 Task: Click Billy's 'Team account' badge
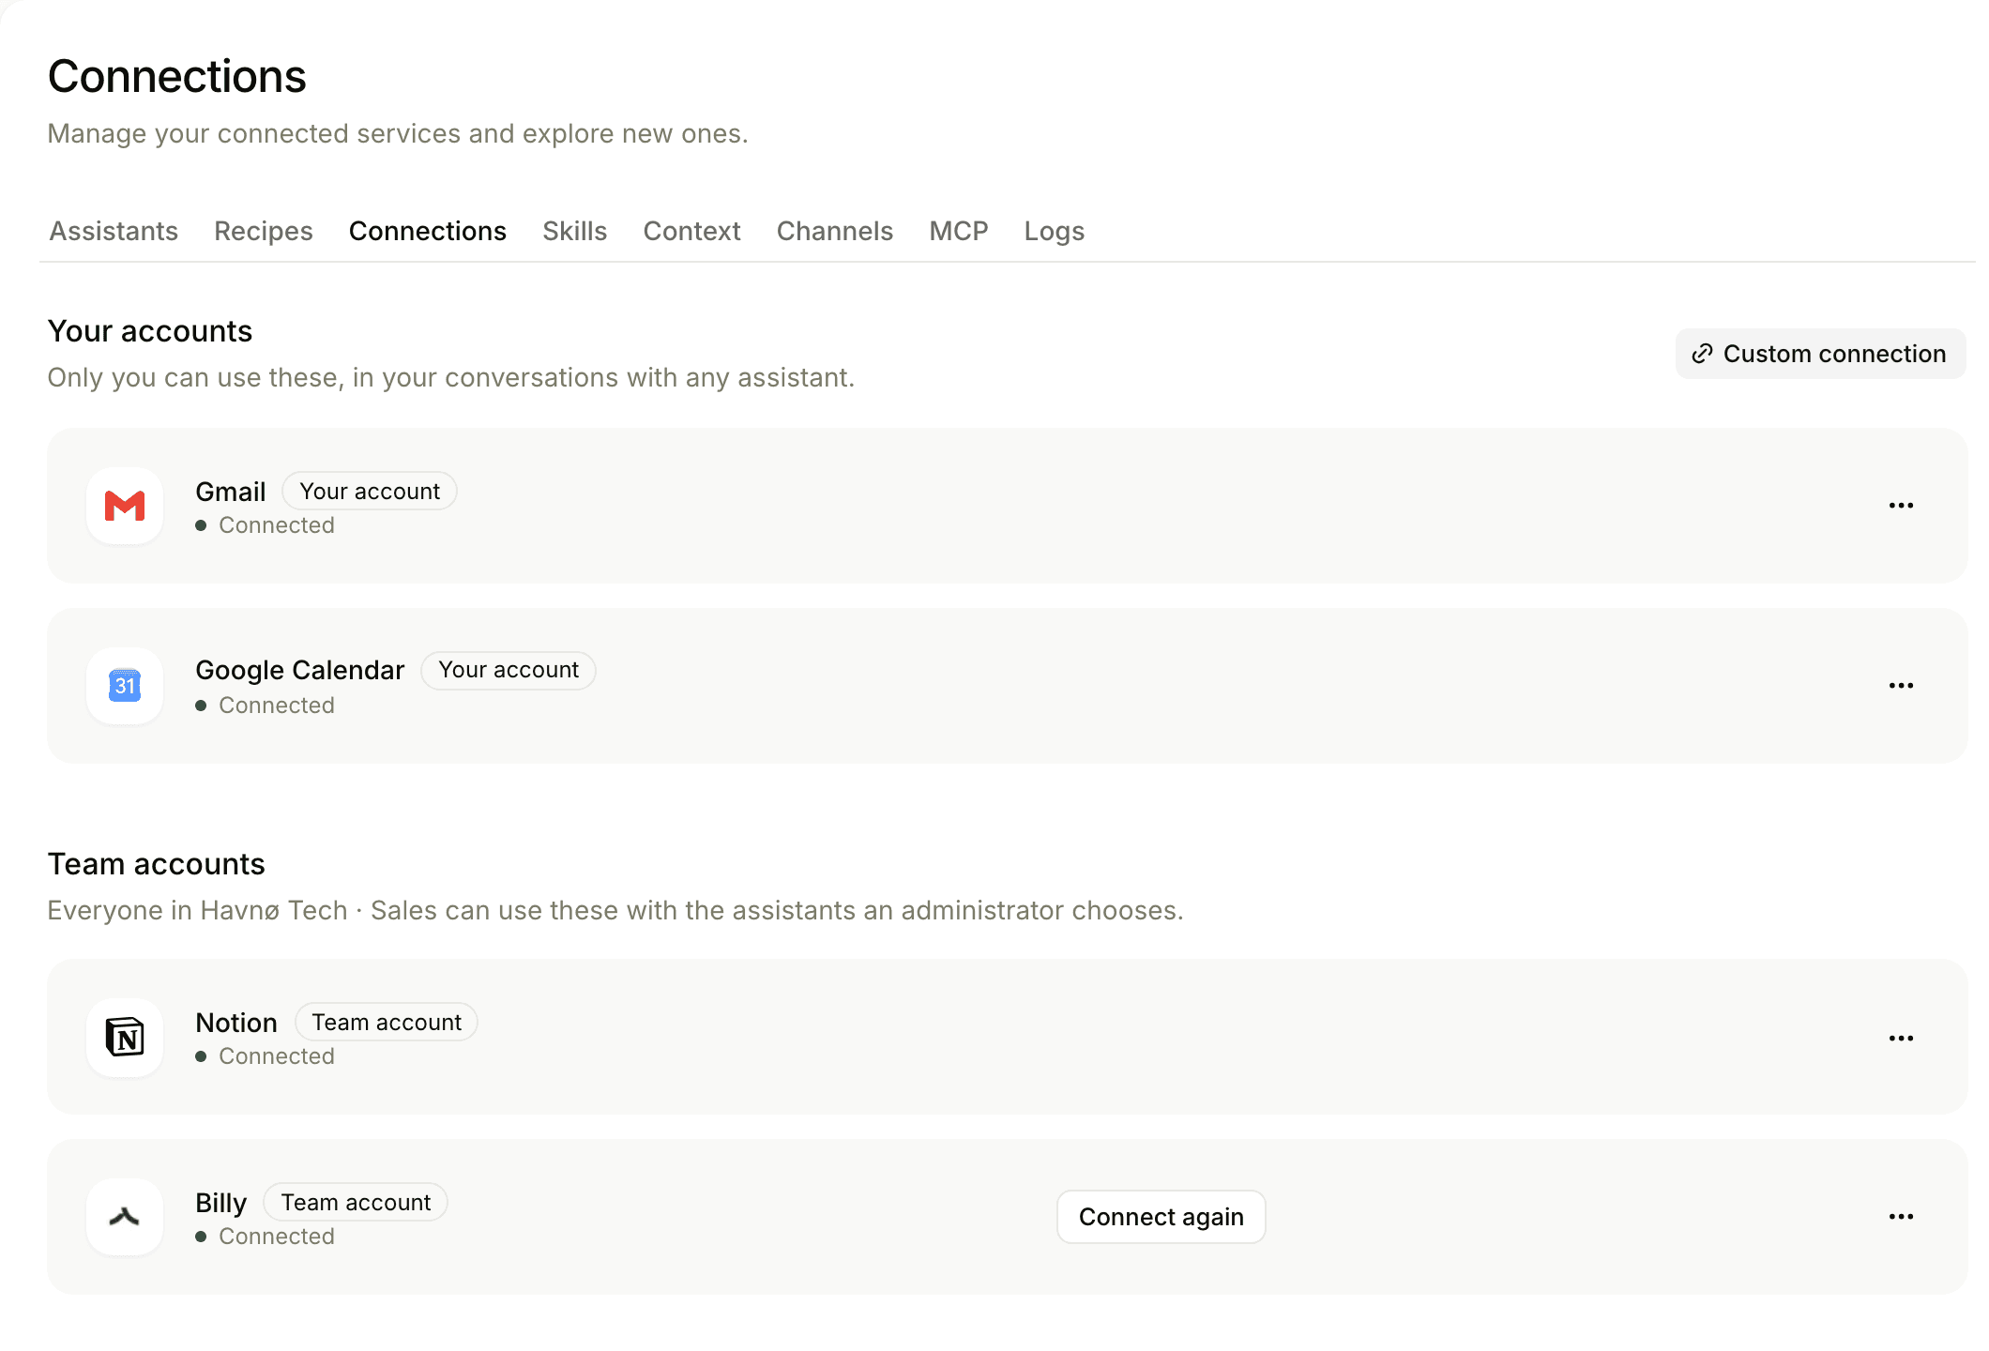pos(356,1203)
